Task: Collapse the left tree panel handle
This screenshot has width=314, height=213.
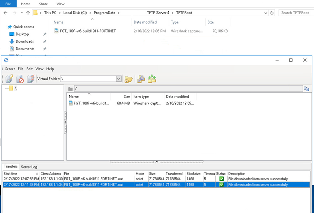Action: pos(65,122)
